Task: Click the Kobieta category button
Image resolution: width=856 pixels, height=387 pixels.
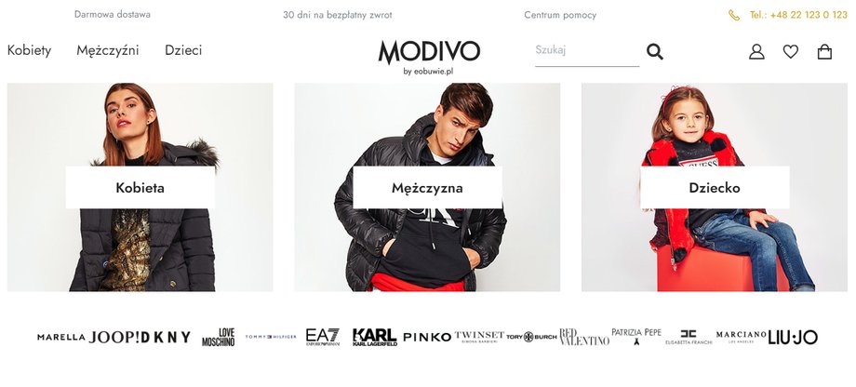Action: coord(140,187)
